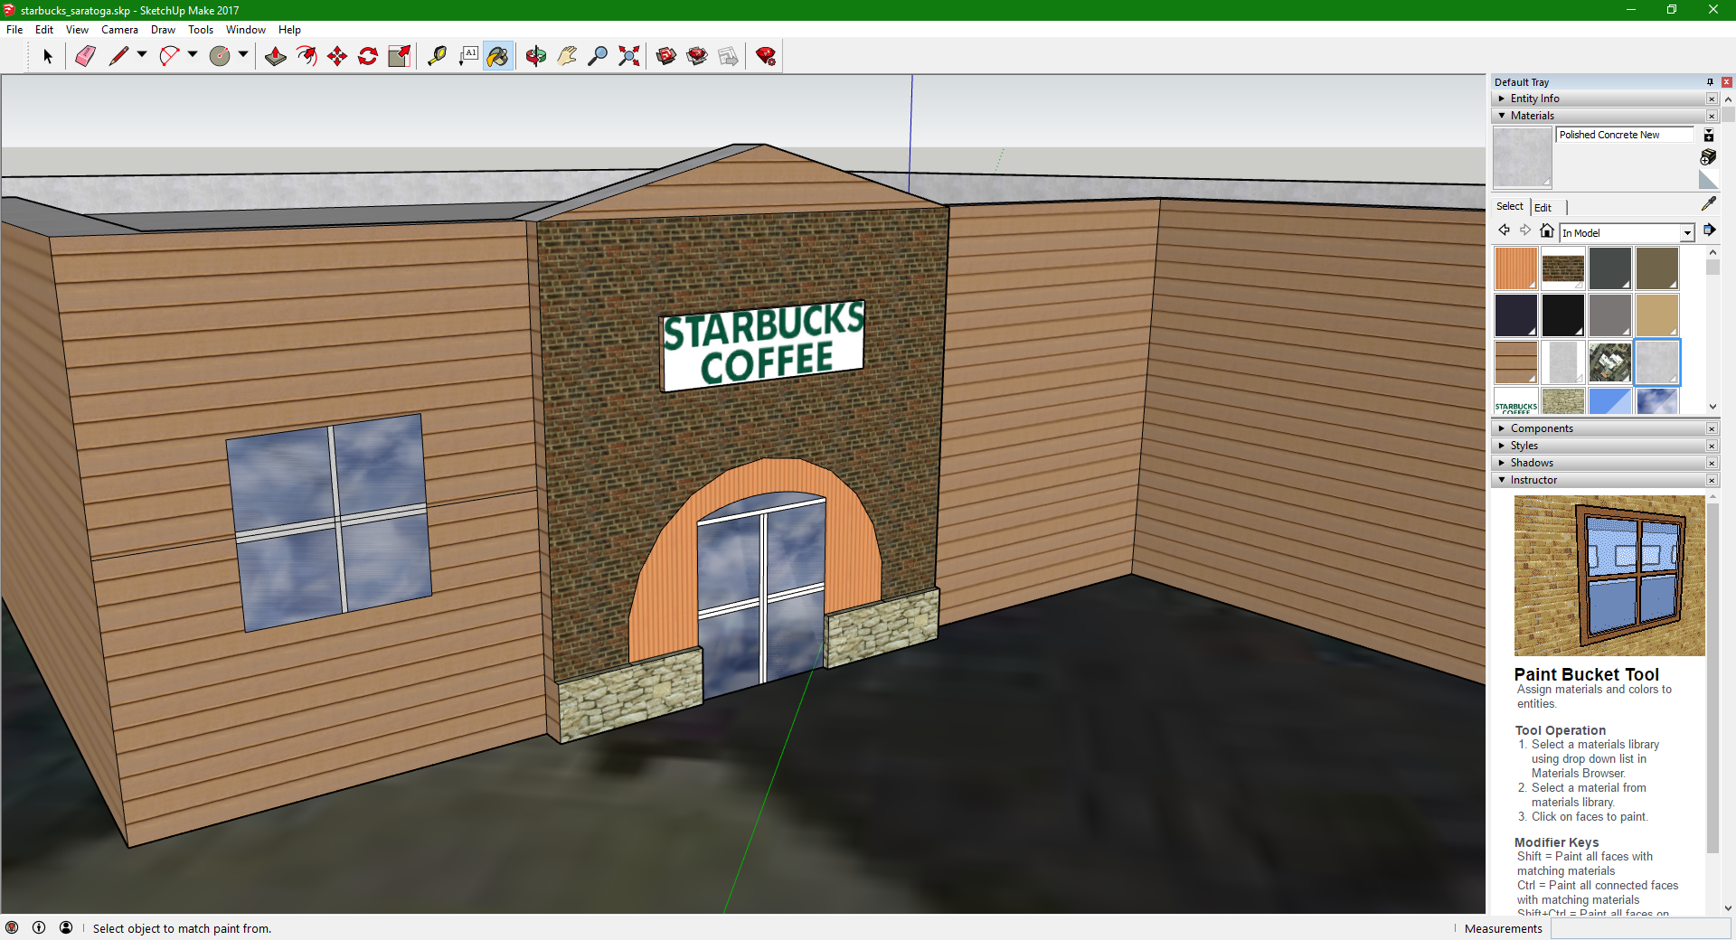Viewport: 1736px width, 940px height.
Task: Activate the Pan hand tool
Action: [x=567, y=56]
